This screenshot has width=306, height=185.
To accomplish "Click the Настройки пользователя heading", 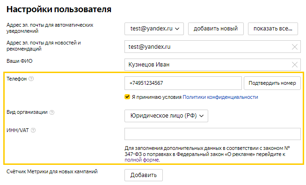I will click(x=59, y=9).
